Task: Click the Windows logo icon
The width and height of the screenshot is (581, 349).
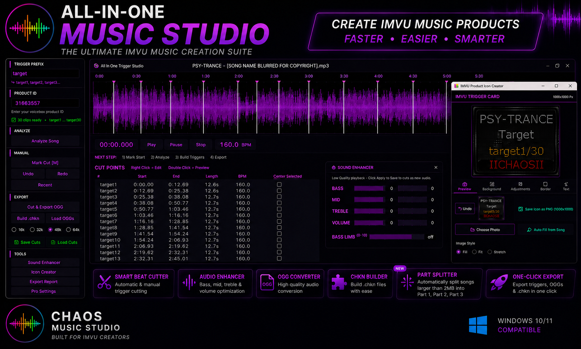Action: pos(478,325)
